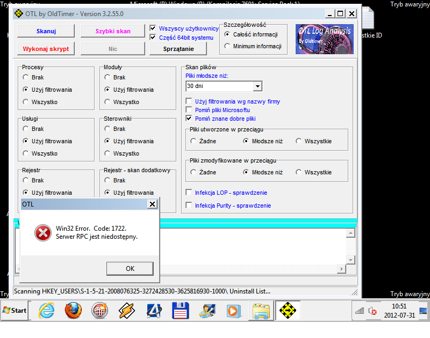The width and height of the screenshot is (430, 338).
Task: Click the show desktop tray icon
Action: (423, 311)
